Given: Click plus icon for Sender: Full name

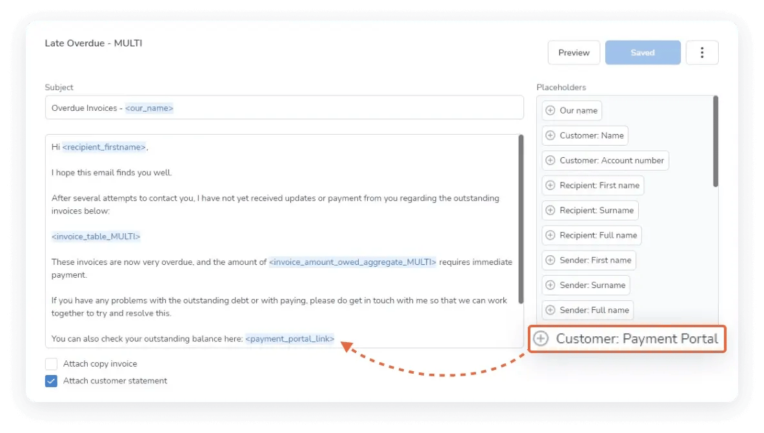Looking at the screenshot, I should click(550, 310).
